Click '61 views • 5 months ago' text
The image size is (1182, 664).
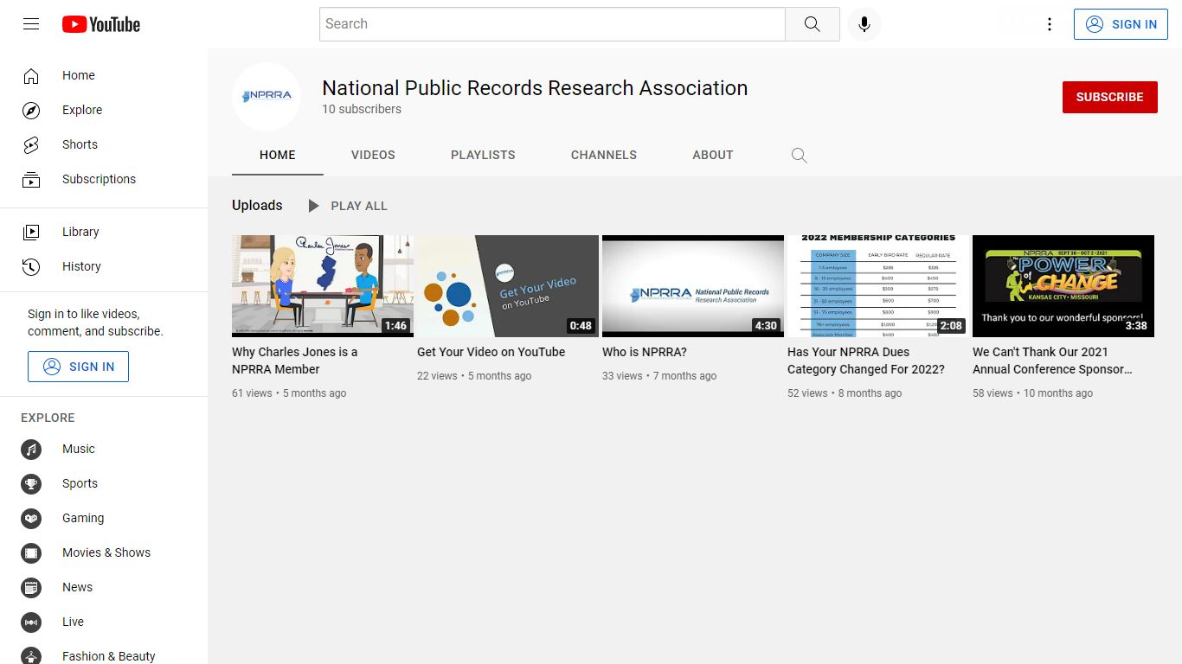coord(289,393)
